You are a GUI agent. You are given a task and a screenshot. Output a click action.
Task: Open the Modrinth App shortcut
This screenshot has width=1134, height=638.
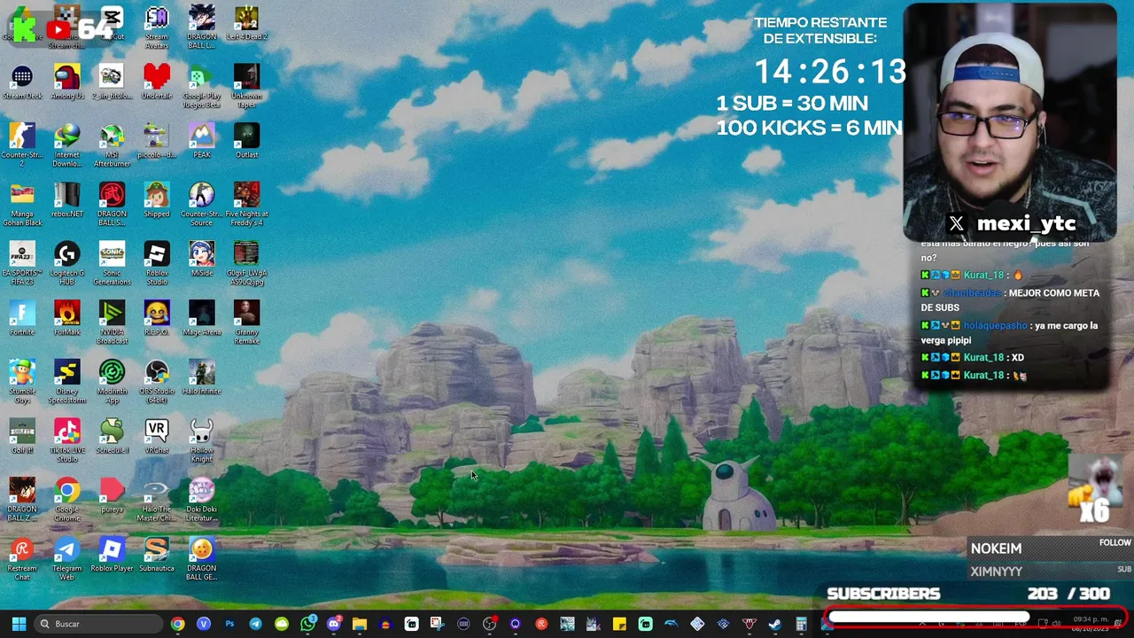pos(112,382)
